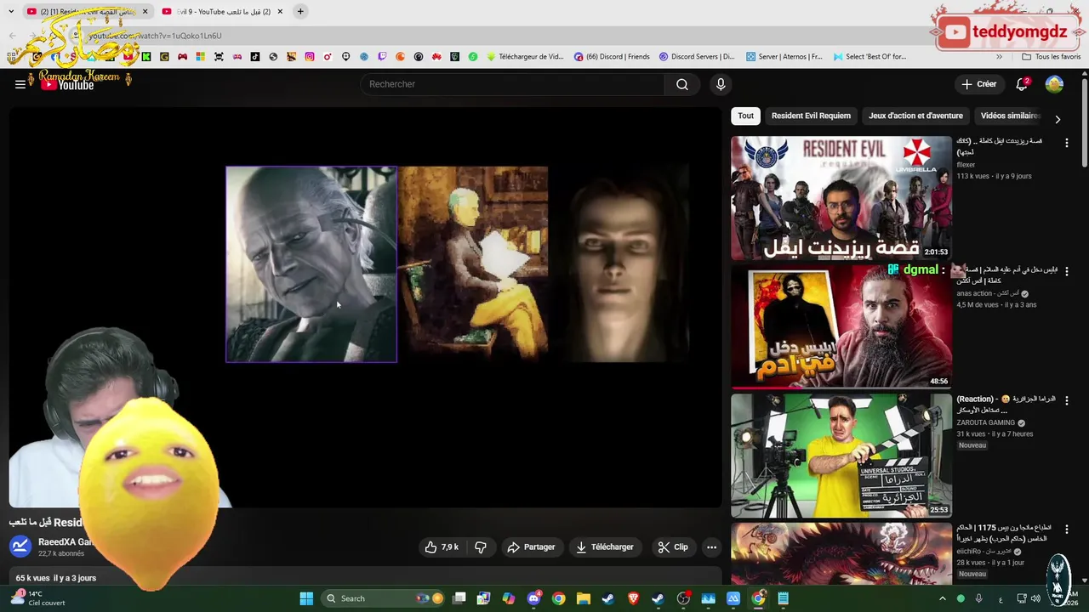Open the Microsoft bookmark icon
This screenshot has width=1089, height=612.
click(x=200, y=57)
